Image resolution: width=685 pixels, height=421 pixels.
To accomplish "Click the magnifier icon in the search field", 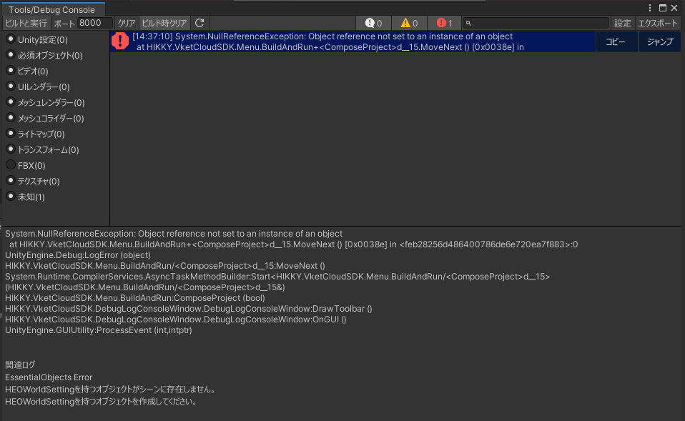I will click(468, 22).
